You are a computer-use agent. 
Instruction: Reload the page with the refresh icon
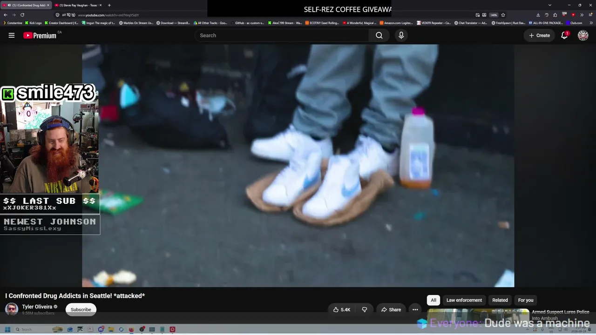22,15
